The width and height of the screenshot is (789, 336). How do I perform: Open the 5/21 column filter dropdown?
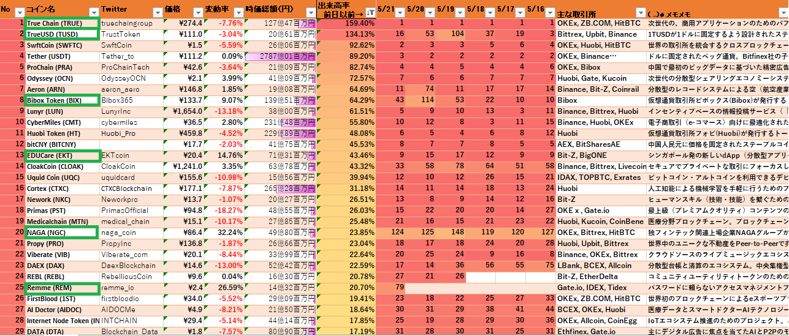point(398,12)
